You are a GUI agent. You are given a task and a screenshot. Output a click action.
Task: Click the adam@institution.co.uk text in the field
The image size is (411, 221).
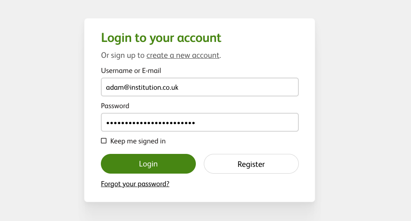[x=142, y=87]
